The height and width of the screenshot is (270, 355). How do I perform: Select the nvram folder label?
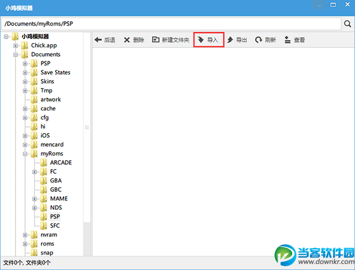[x=49, y=235]
